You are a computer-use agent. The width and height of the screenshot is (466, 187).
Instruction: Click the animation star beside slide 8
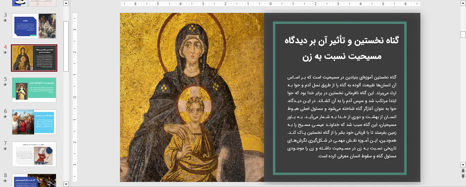tap(5, 181)
